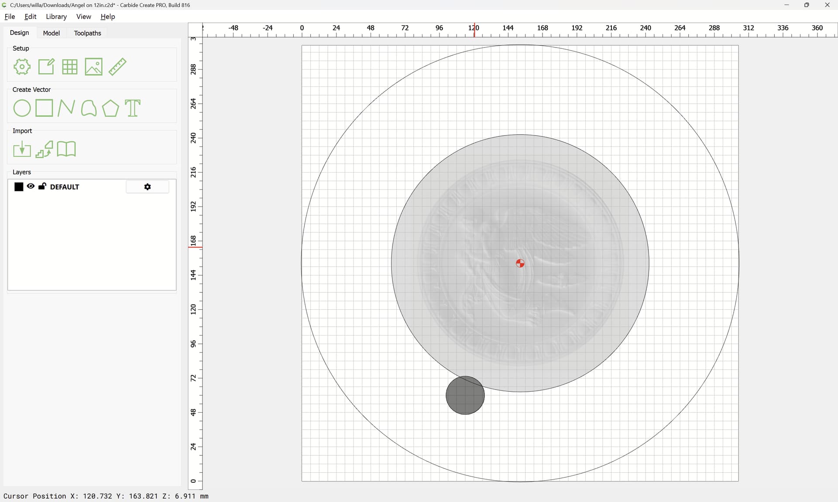Open the Help menu
838x502 pixels.
click(108, 17)
